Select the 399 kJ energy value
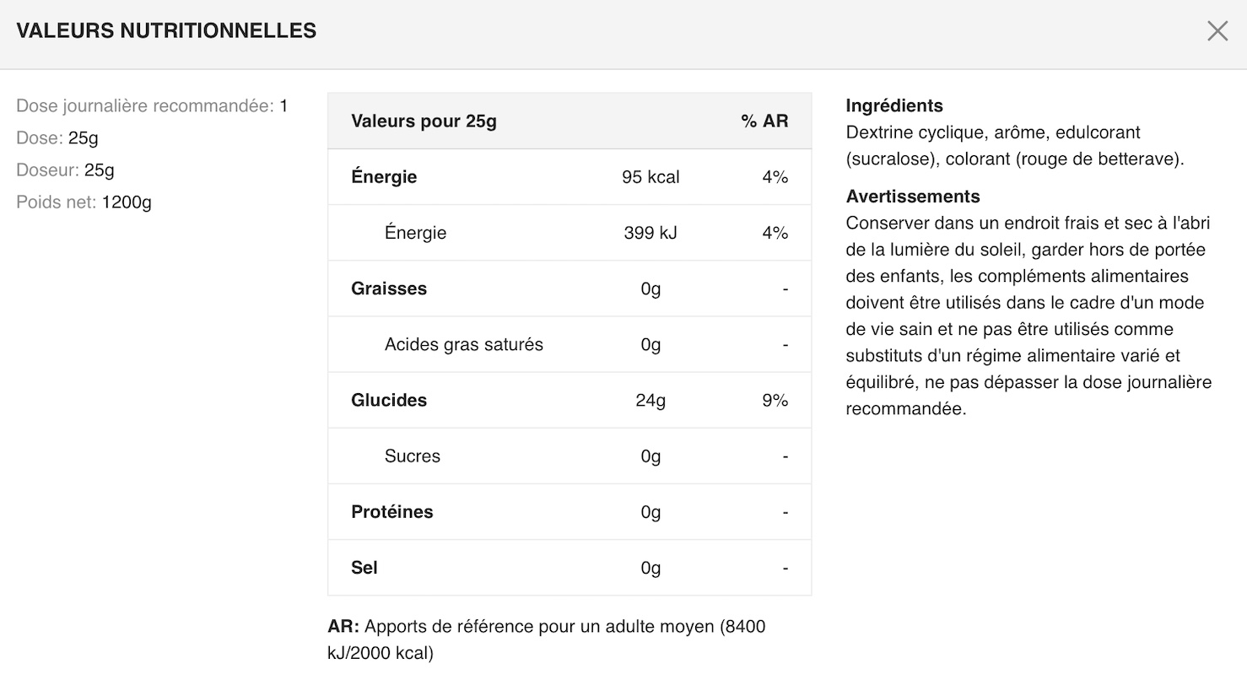This screenshot has width=1247, height=685. (650, 233)
